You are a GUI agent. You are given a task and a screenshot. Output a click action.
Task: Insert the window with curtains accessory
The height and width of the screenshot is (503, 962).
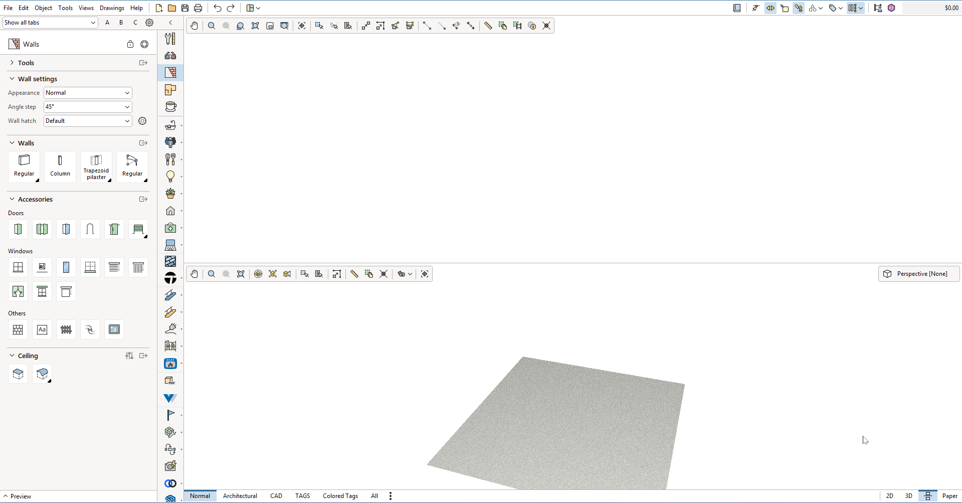click(18, 291)
